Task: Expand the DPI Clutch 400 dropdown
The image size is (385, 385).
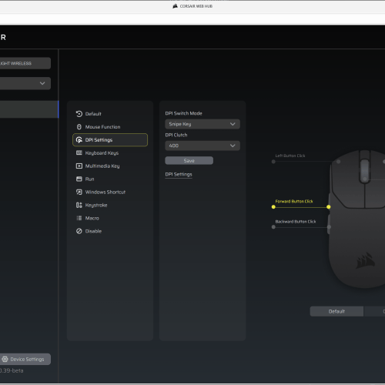Action: pos(203,146)
